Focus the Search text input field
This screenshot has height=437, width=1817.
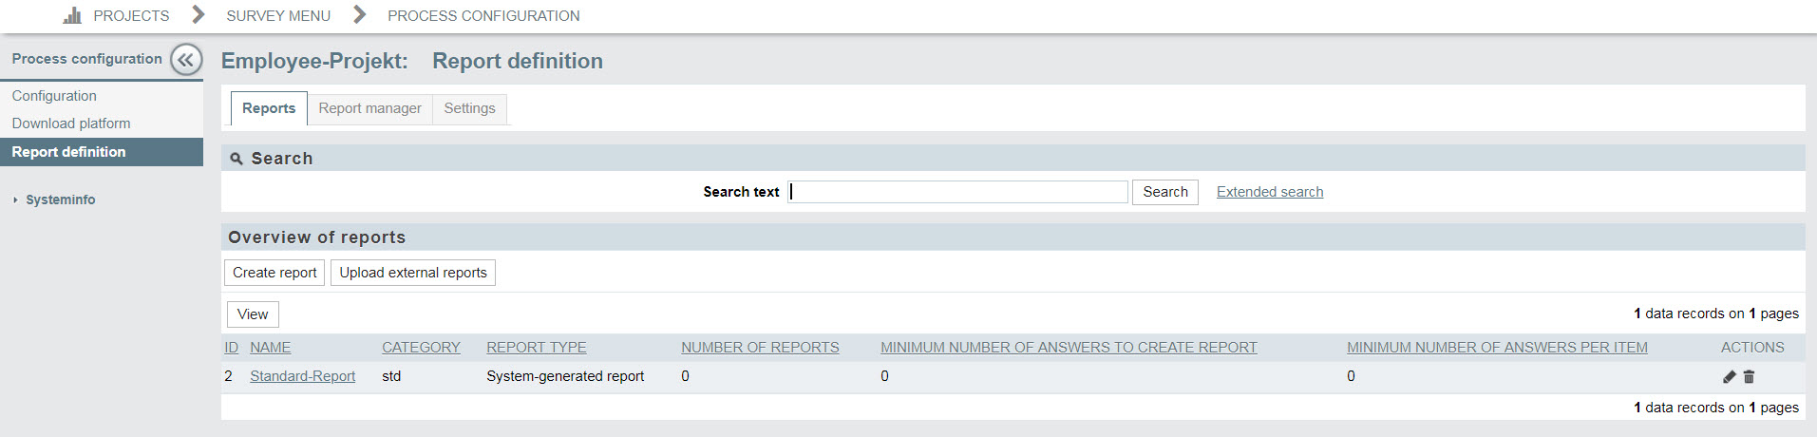(957, 192)
